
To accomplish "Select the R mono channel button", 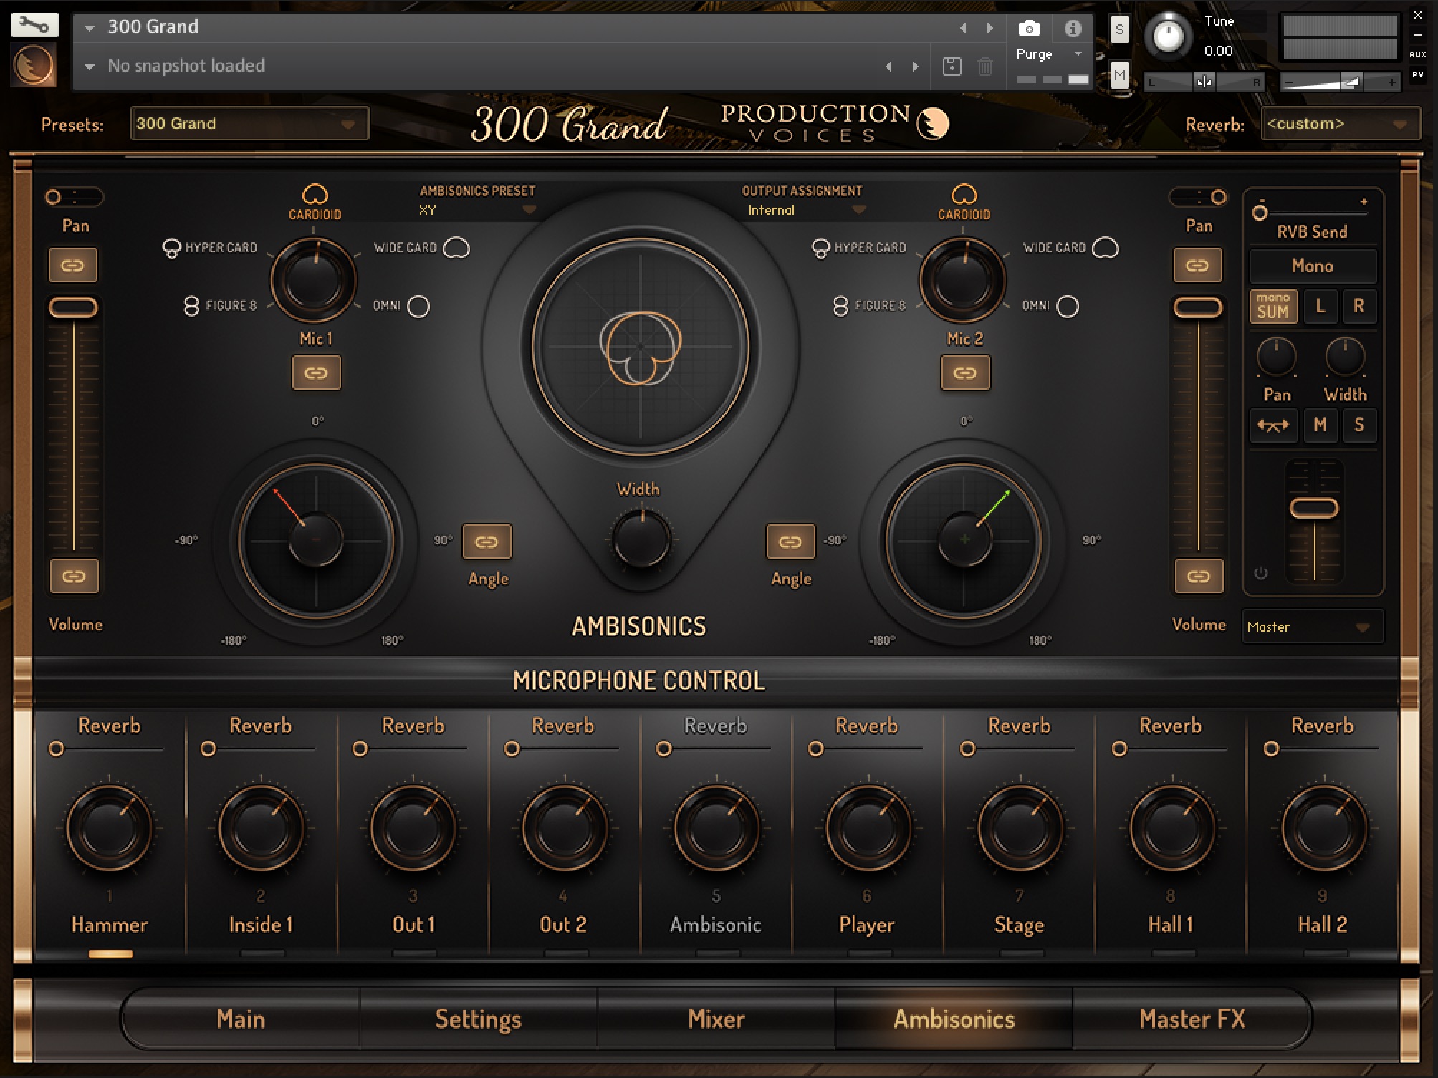I will click(1359, 306).
